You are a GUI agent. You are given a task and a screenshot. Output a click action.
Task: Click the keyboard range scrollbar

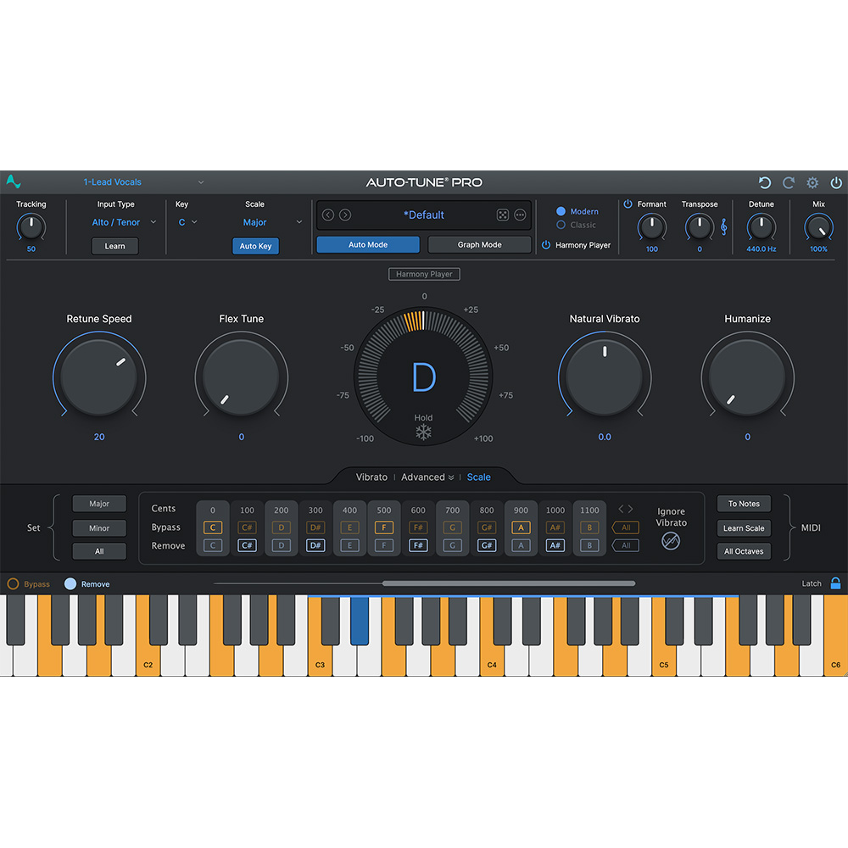(x=508, y=583)
